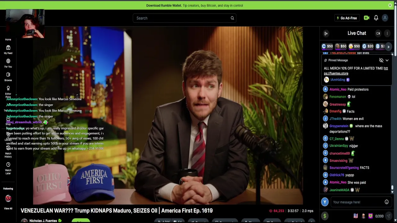Screen dimensions: 397x223
Task: Open Browse in the left sidebar
Action: click(x=8, y=77)
